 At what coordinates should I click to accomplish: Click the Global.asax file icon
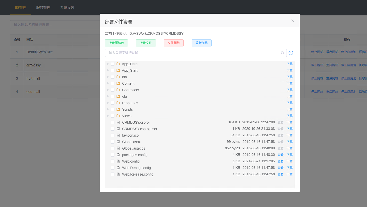118,142
